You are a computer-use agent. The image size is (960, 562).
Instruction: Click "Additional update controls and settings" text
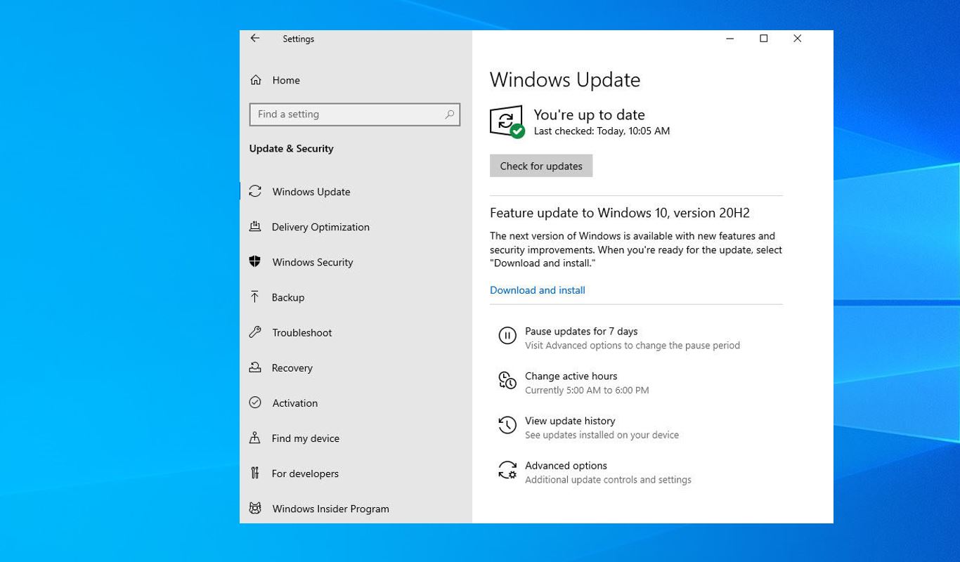pos(608,480)
